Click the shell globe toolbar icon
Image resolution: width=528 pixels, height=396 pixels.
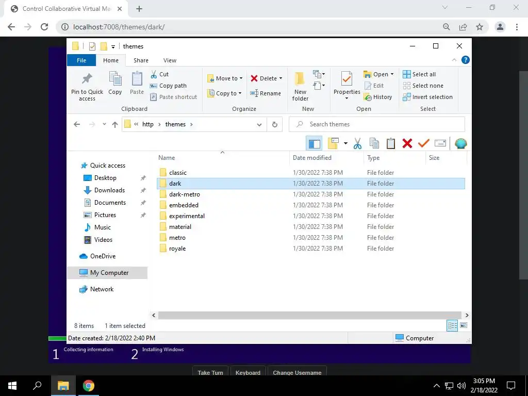pyautogui.click(x=460, y=143)
